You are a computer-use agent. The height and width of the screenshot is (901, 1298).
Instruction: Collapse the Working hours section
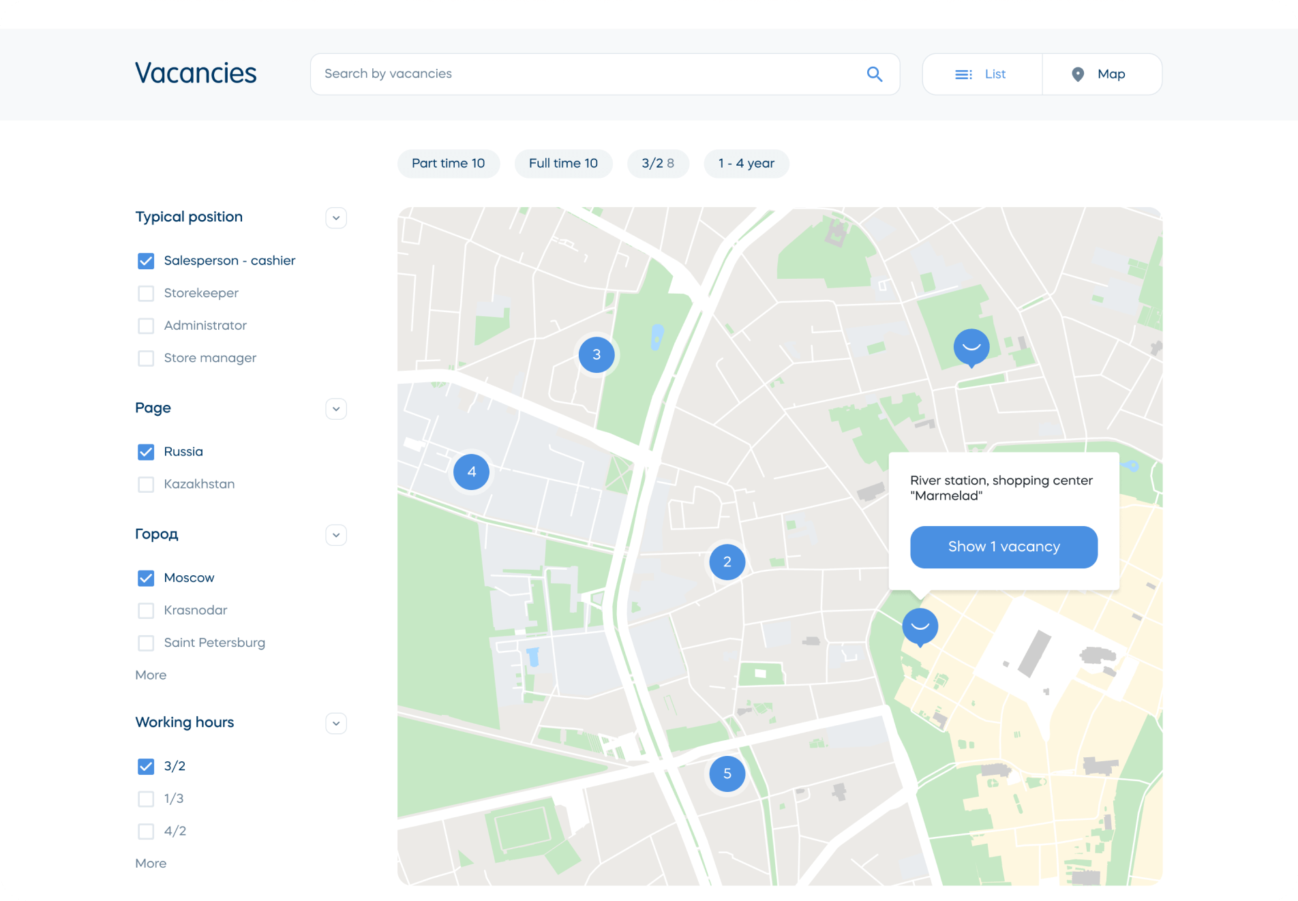click(x=335, y=723)
